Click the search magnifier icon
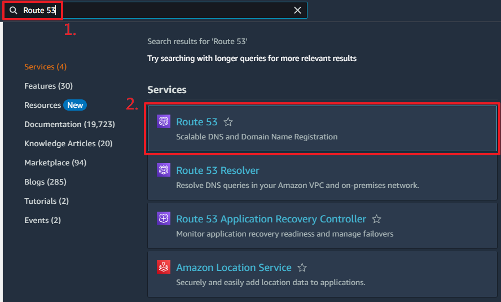This screenshot has height=302, width=501. tap(14, 11)
